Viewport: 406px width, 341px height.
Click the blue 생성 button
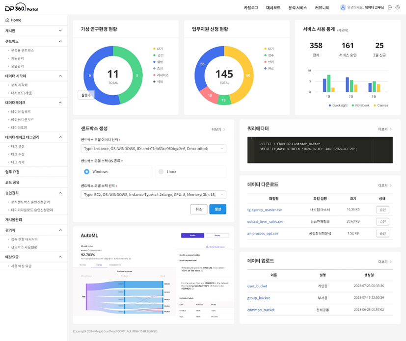[217, 209]
